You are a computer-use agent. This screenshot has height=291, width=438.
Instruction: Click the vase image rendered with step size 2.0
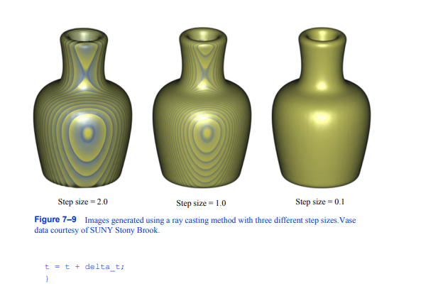[83, 107]
